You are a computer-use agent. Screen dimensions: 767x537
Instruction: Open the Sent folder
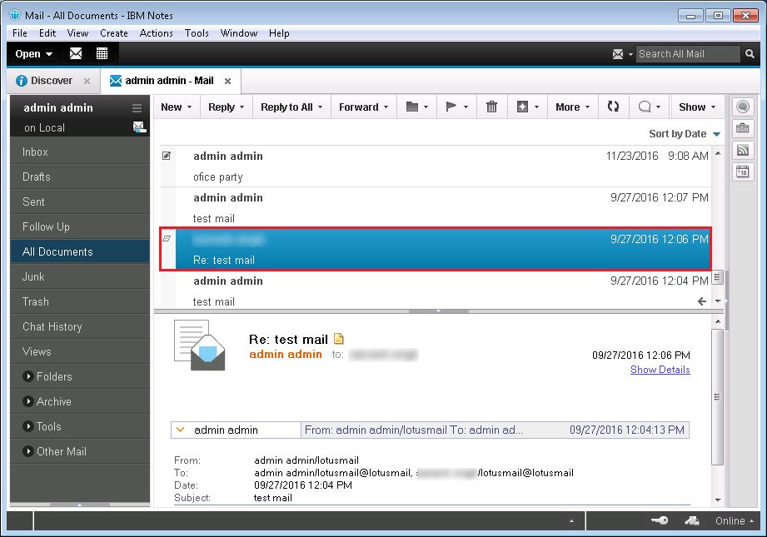pos(80,201)
